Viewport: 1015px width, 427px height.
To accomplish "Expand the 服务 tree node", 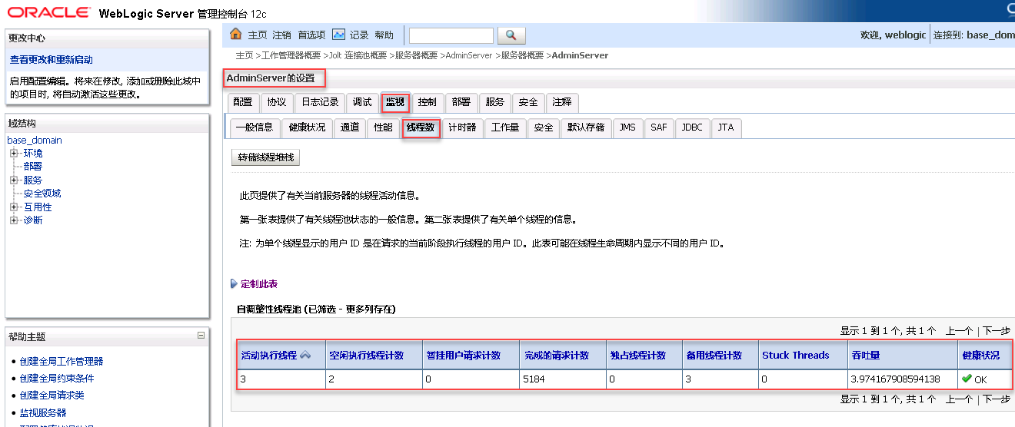I will pyautogui.click(x=14, y=180).
